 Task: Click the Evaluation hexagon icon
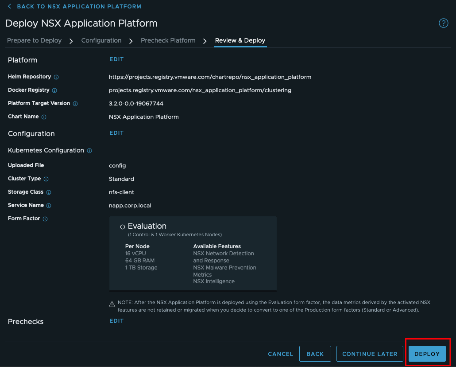[x=123, y=226]
